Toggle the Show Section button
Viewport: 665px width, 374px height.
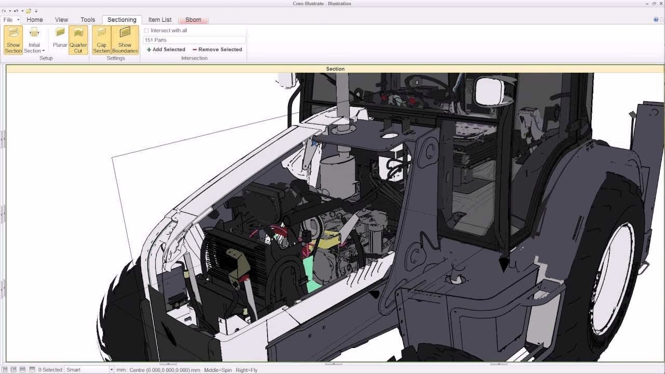(13, 40)
